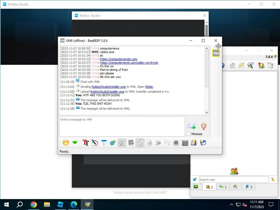Toggle ABC spell checking in chat toolbar
Viewport: 280px width, 210px height.
tap(122, 143)
